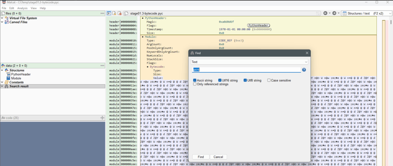This screenshot has width=393, height=166.
Task: Click the navigate back arrow icon
Action: point(325,13)
